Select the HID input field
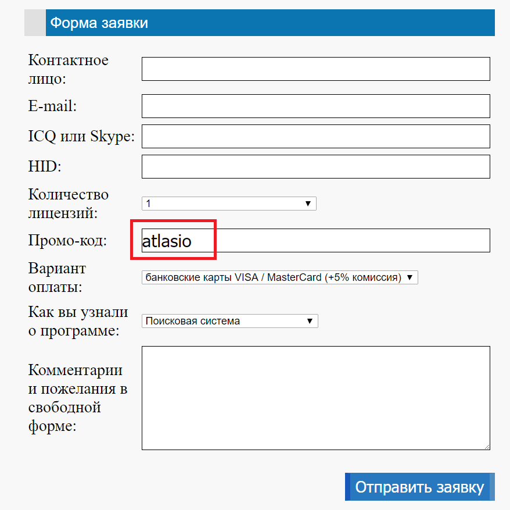 (315, 167)
